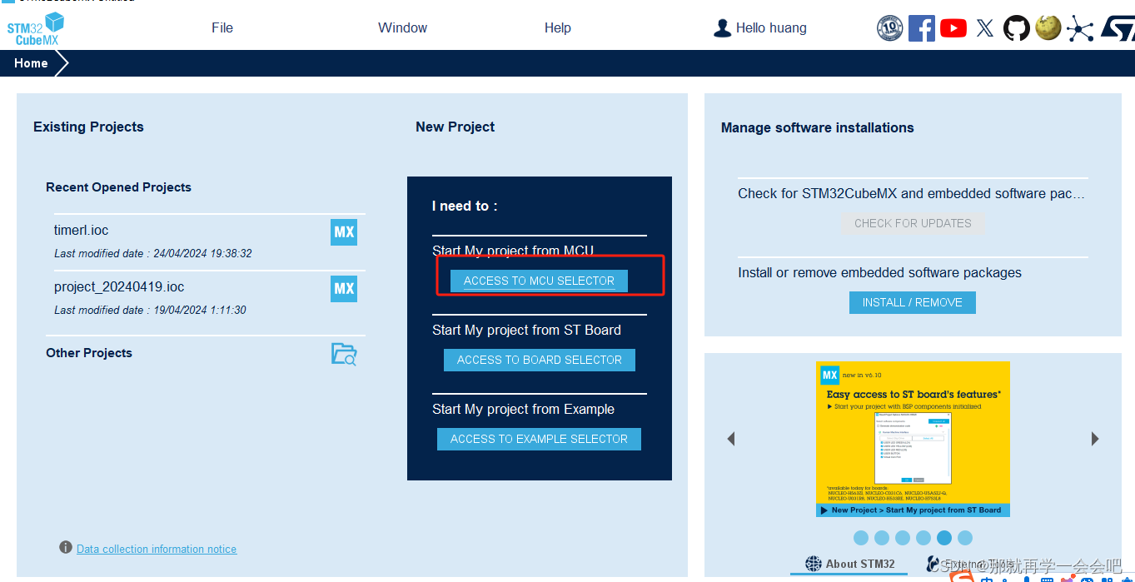The width and height of the screenshot is (1135, 582).
Task: Open the project_20240419.ioc recent project
Action: point(119,287)
